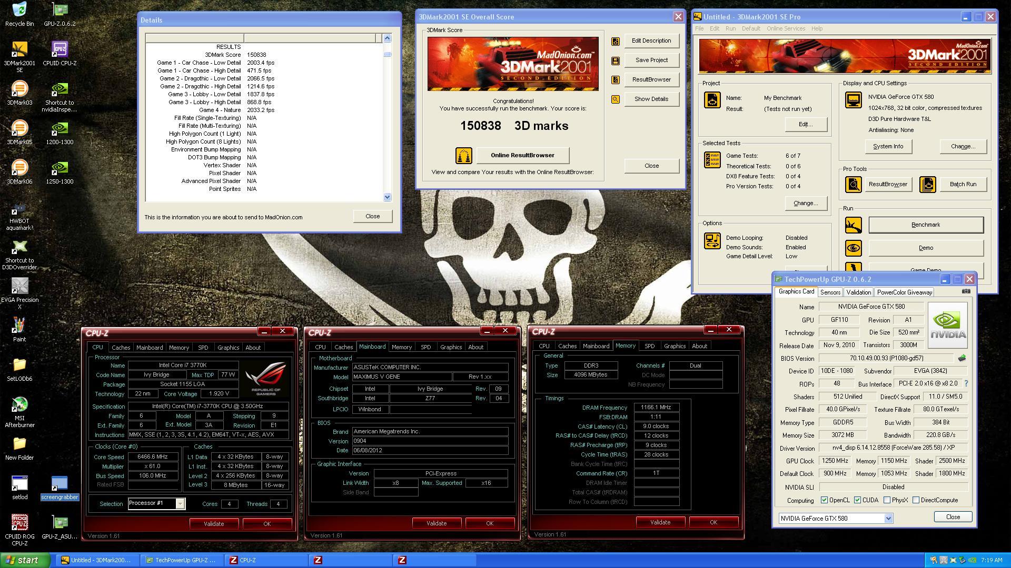Click the Online ResultBrowser button
1011x568 pixels.
pos(522,155)
